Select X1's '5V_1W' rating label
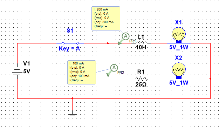The height and width of the screenshot is (130, 219). tap(179, 47)
